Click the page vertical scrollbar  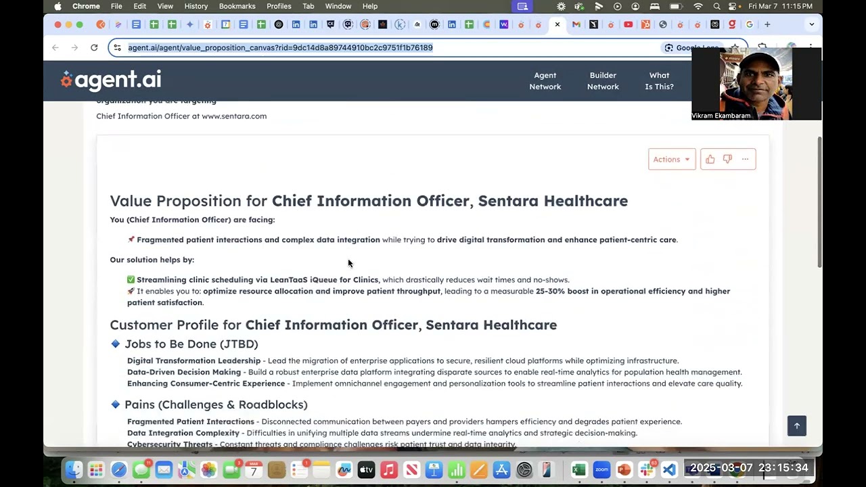[819, 202]
